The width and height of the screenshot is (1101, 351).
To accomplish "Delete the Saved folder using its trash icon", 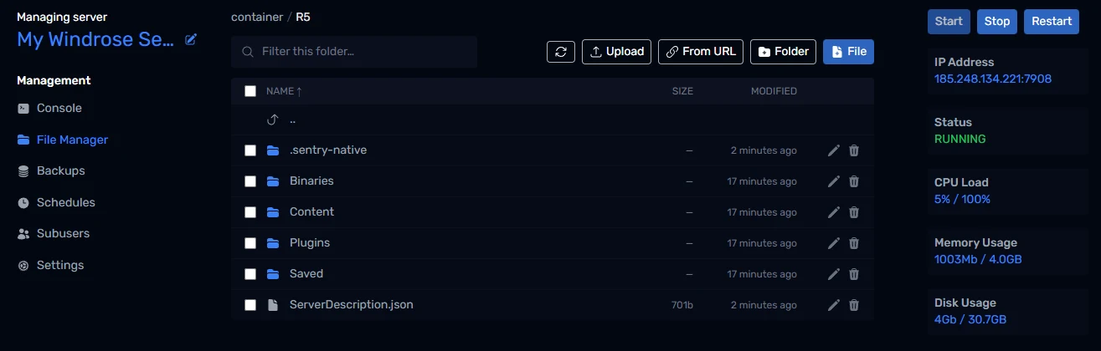I will [x=854, y=274].
